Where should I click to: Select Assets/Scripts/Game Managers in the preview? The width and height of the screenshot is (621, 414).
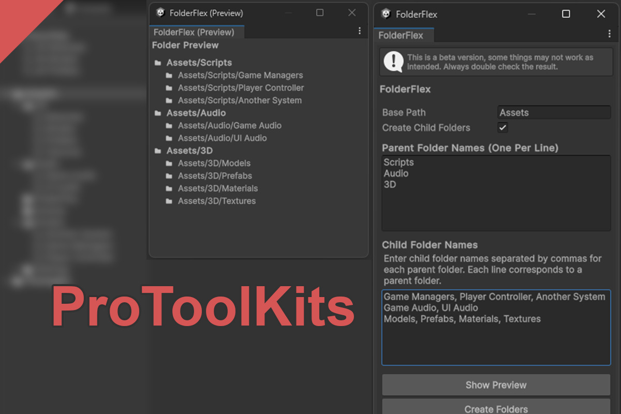tap(240, 76)
